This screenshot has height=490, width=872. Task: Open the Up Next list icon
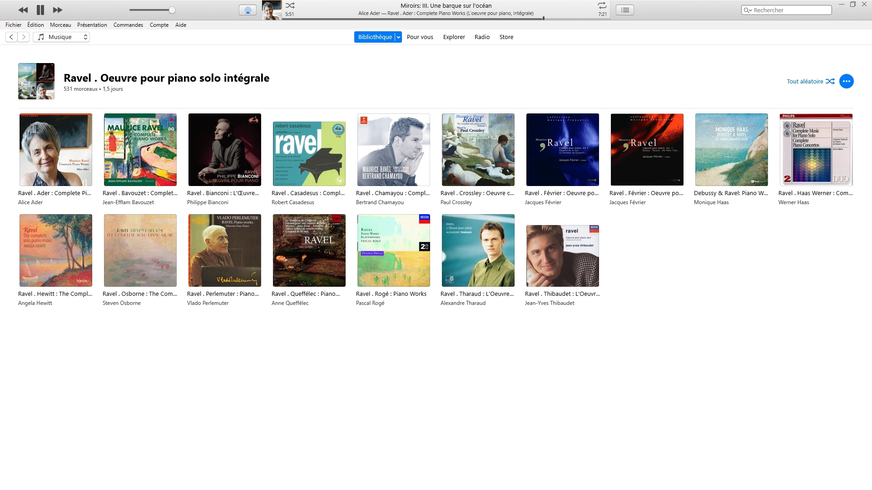click(x=625, y=10)
